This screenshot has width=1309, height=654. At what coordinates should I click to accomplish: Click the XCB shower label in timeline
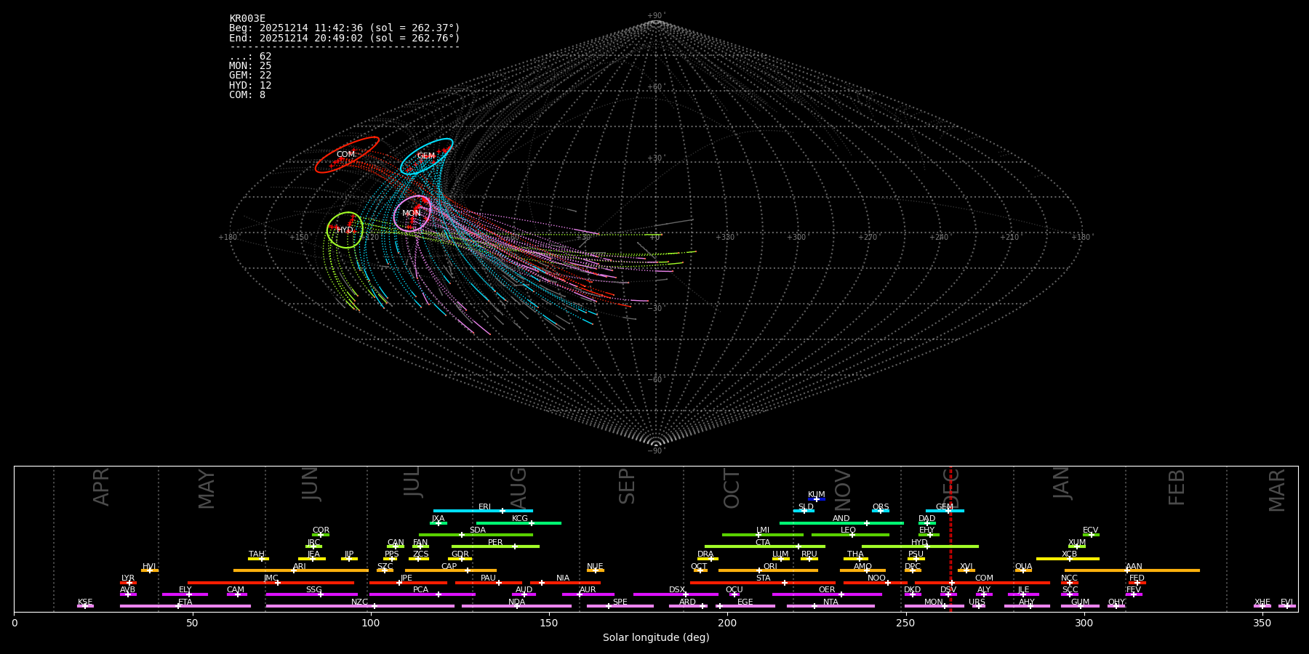click(x=1069, y=554)
